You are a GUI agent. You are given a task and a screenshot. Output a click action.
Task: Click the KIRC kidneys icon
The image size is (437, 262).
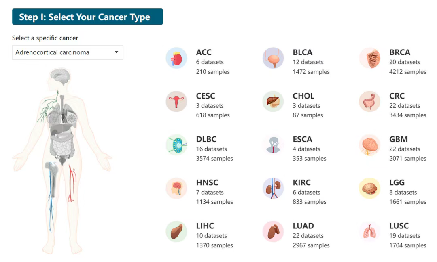point(273,188)
